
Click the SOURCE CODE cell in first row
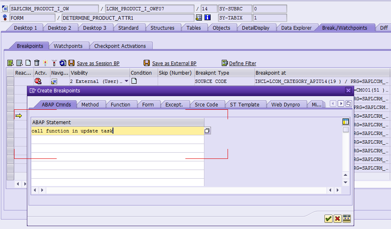pos(224,81)
